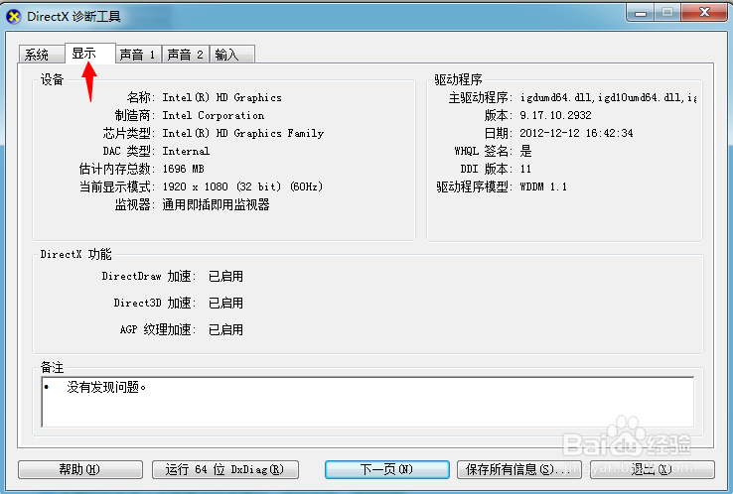The image size is (733, 494).
Task: Select the 显示 tab
Action: click(x=89, y=53)
